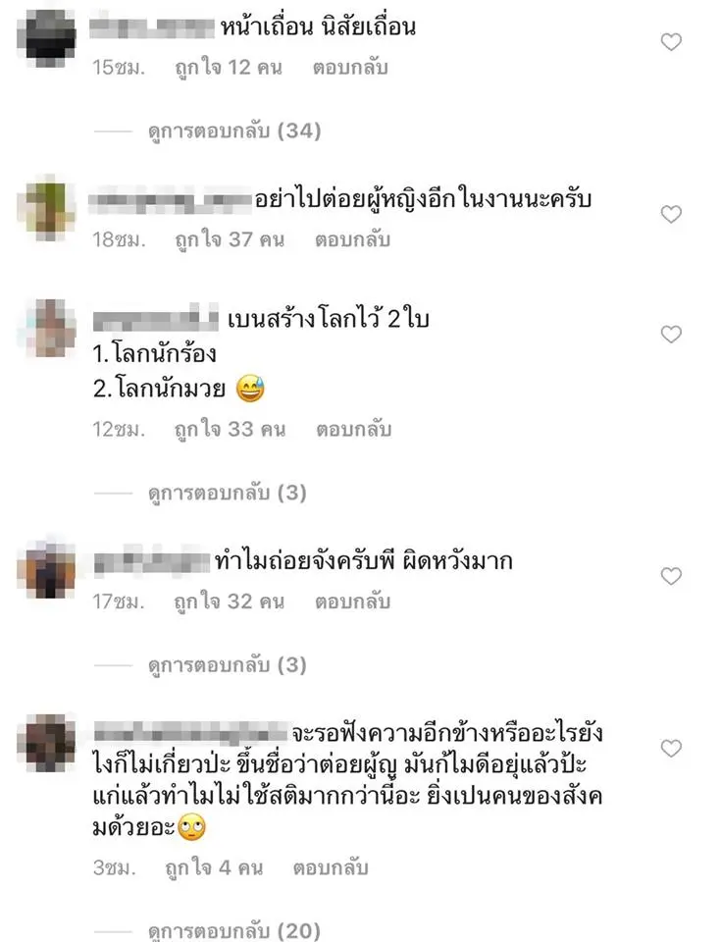
Task: Expand the 20 replies at the bottom
Action: (x=234, y=930)
